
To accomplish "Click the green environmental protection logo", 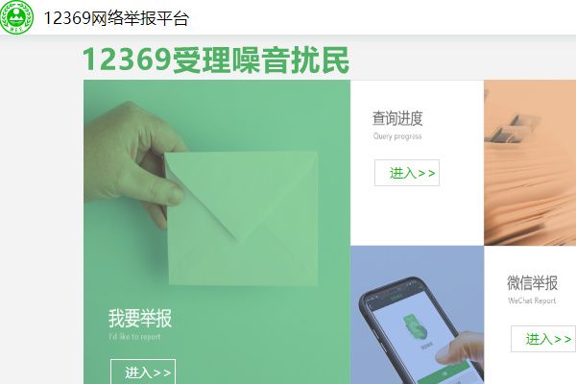I will coord(16,17).
